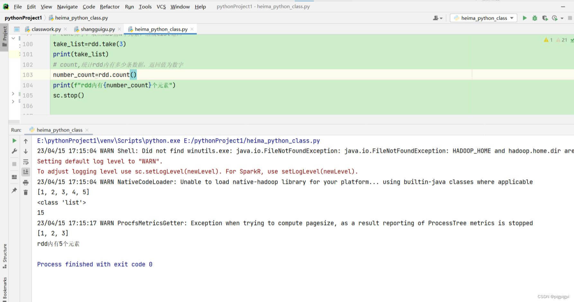The width and height of the screenshot is (574, 302).
Task: Open the Refactor menu
Action: (110, 6)
